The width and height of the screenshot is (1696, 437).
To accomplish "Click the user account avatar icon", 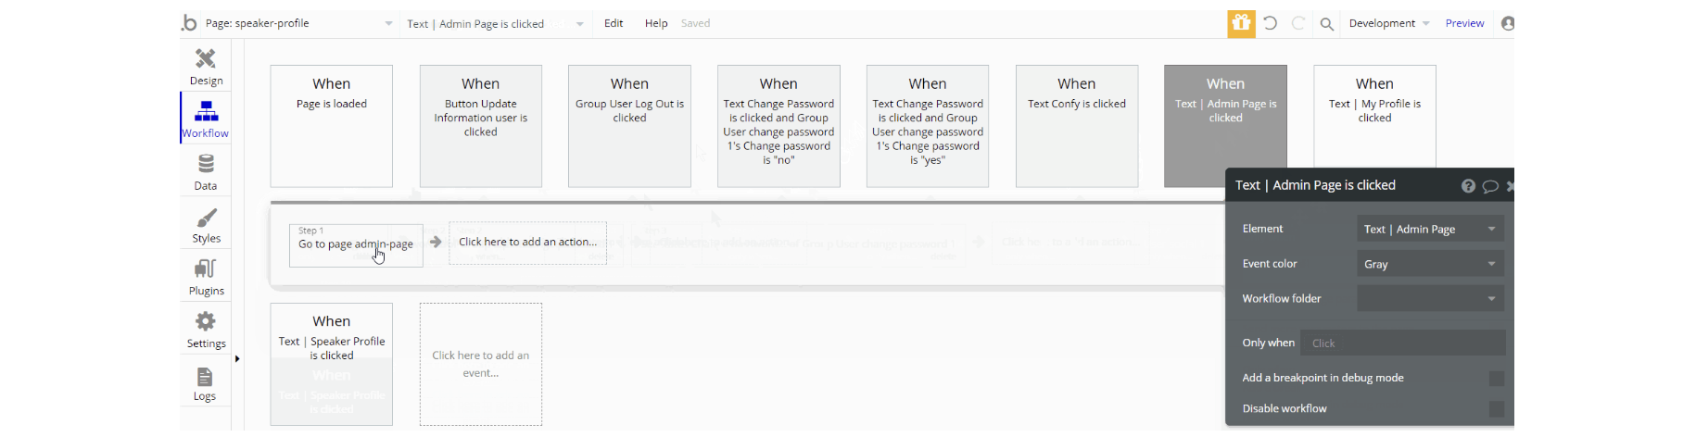I will [x=1508, y=23].
